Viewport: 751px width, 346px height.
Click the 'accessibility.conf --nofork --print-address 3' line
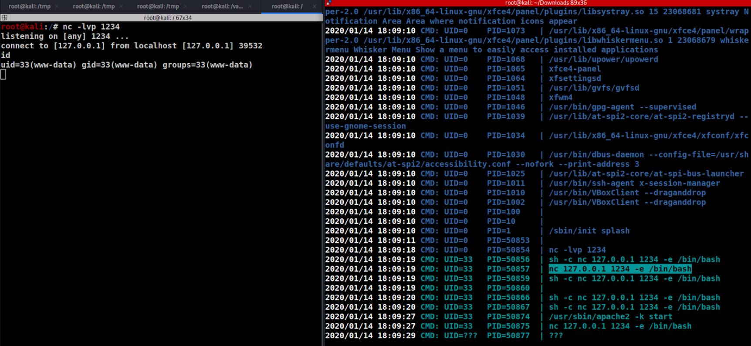pyautogui.click(x=482, y=164)
